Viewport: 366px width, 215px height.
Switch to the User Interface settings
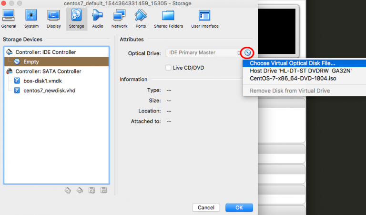(204, 18)
